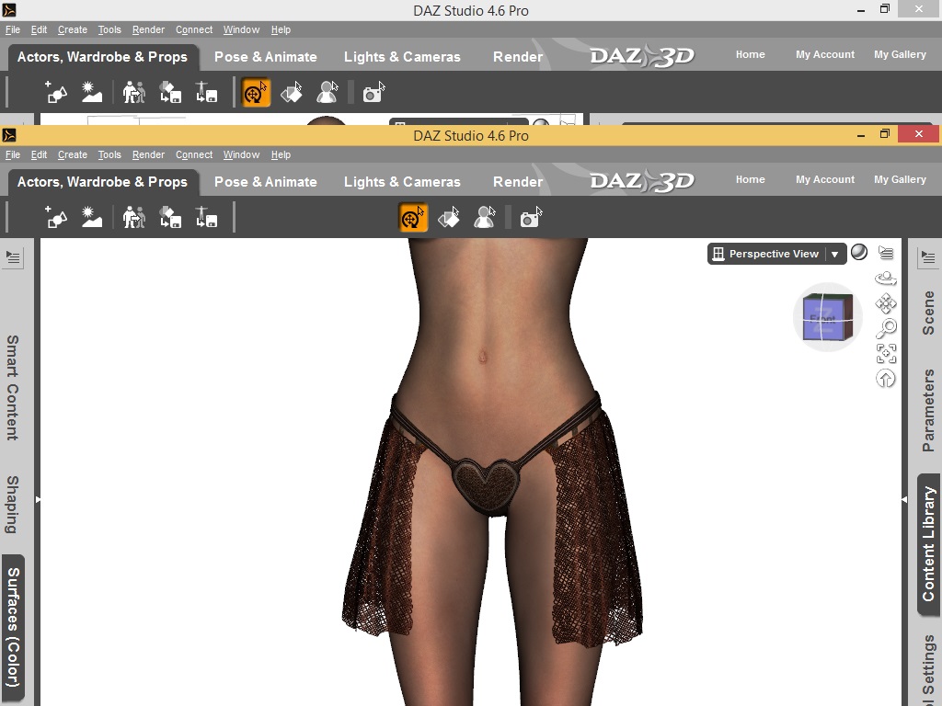Click My Account link in background window
The height and width of the screenshot is (706, 942).
pos(825,54)
